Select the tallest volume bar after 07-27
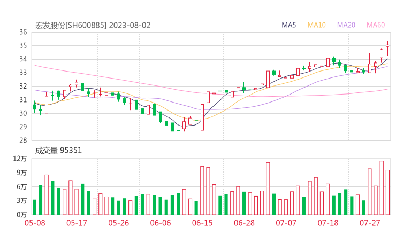The height and width of the screenshot is (235, 396). pyautogui.click(x=382, y=188)
